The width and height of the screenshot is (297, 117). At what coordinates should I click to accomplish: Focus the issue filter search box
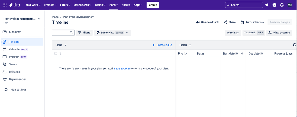[63, 33]
